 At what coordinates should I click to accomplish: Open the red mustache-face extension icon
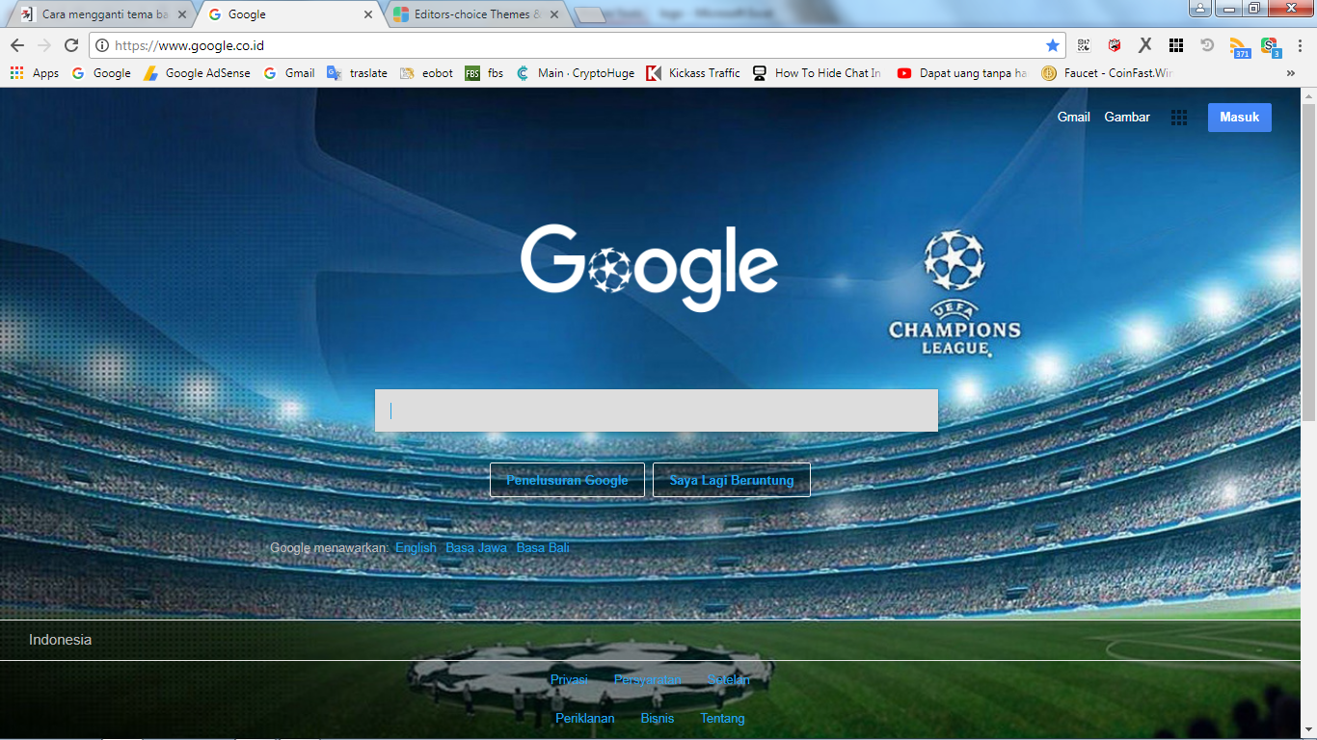click(x=1115, y=45)
